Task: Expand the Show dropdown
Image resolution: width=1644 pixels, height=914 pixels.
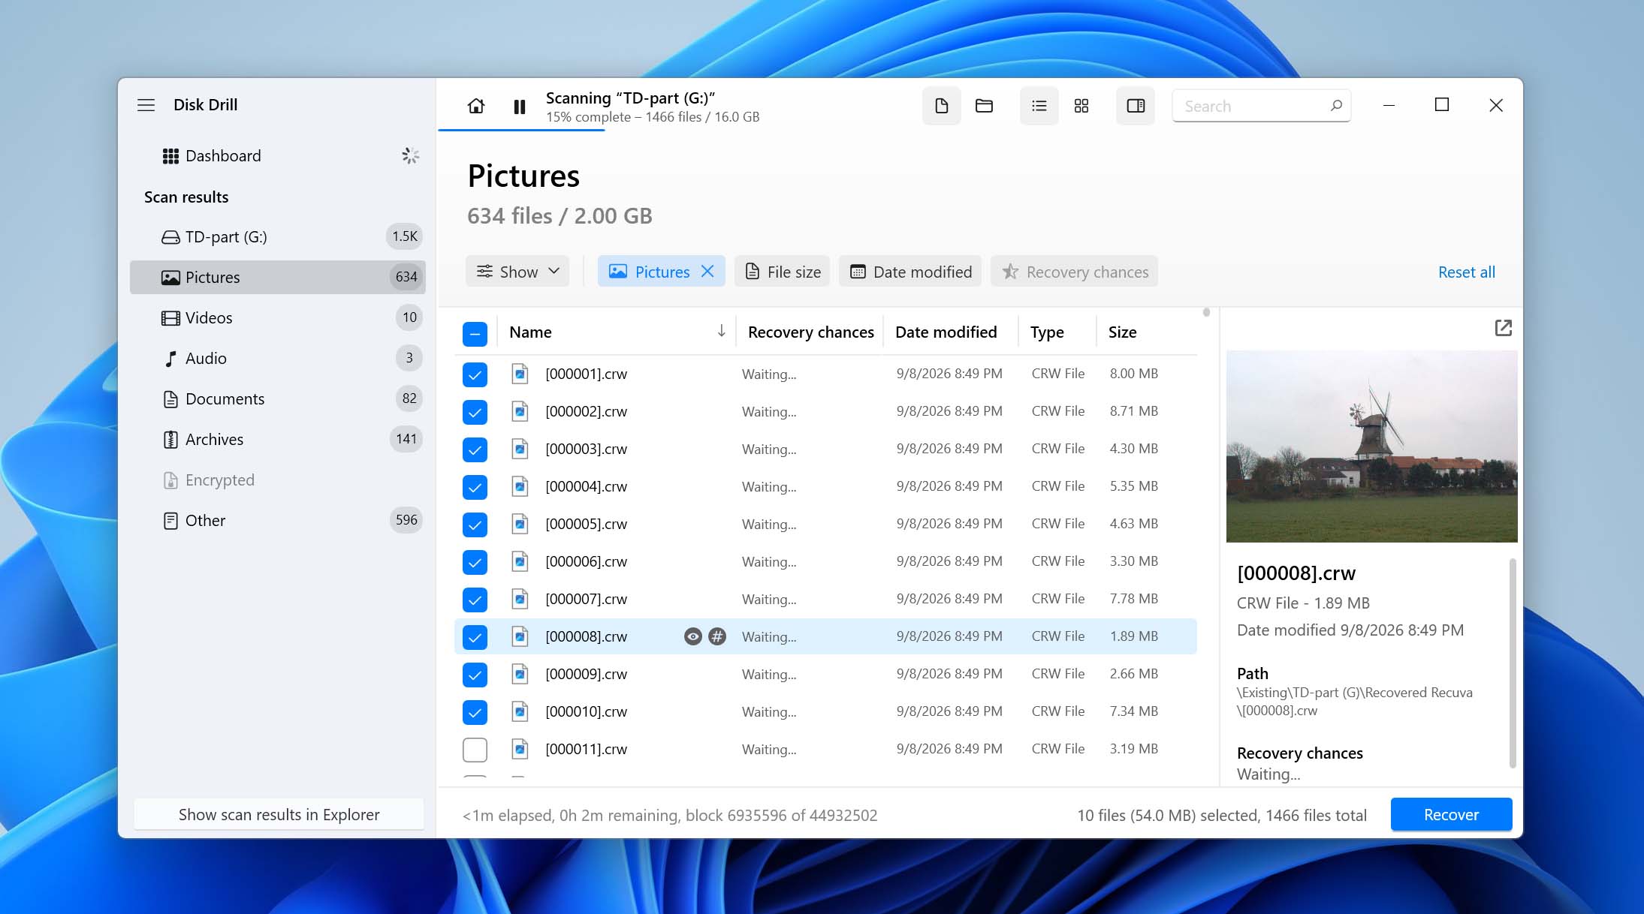Action: click(517, 272)
